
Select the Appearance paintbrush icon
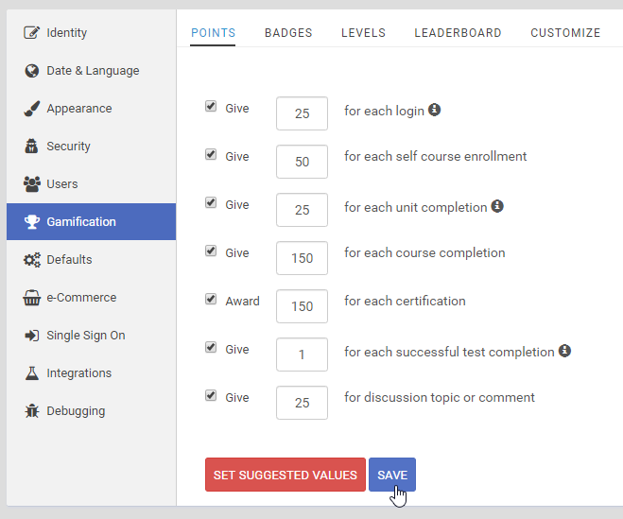pos(32,109)
